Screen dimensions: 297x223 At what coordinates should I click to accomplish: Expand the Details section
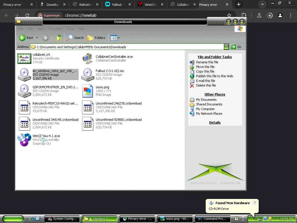(215, 123)
